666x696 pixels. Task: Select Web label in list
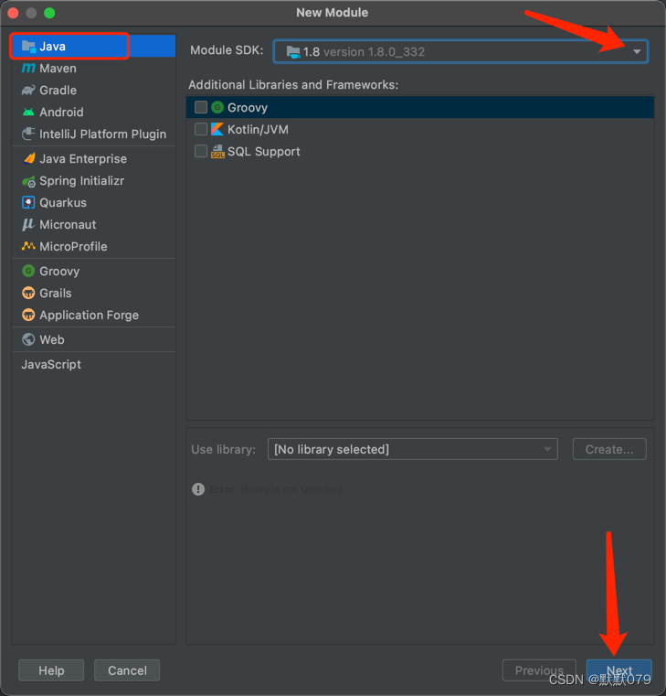(x=52, y=339)
